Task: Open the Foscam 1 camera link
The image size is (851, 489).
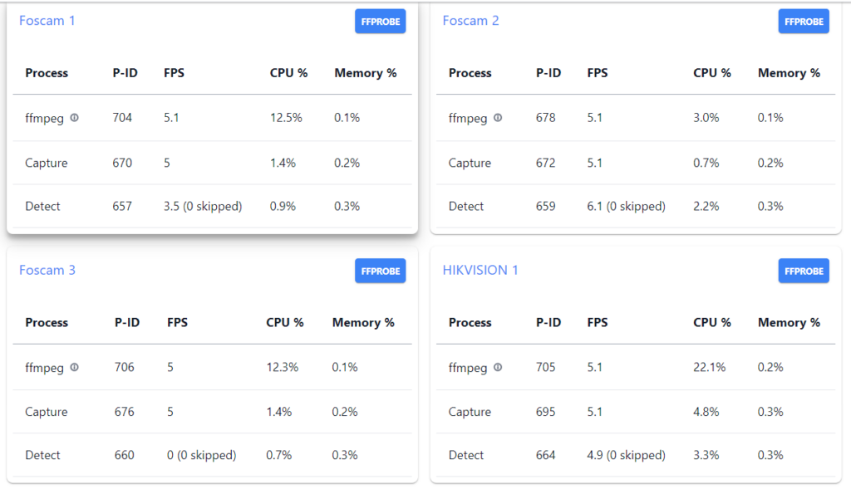Action: coord(47,21)
